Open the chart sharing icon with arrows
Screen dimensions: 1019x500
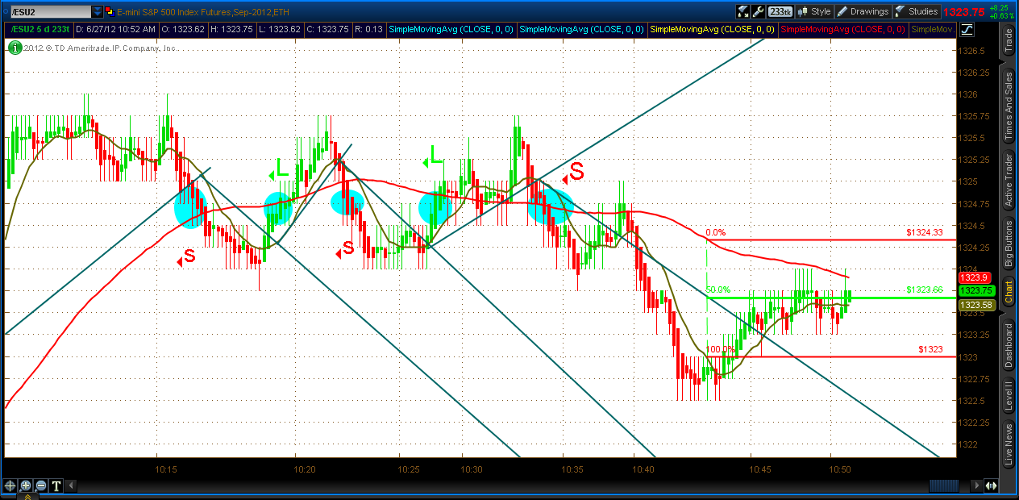tap(743, 11)
